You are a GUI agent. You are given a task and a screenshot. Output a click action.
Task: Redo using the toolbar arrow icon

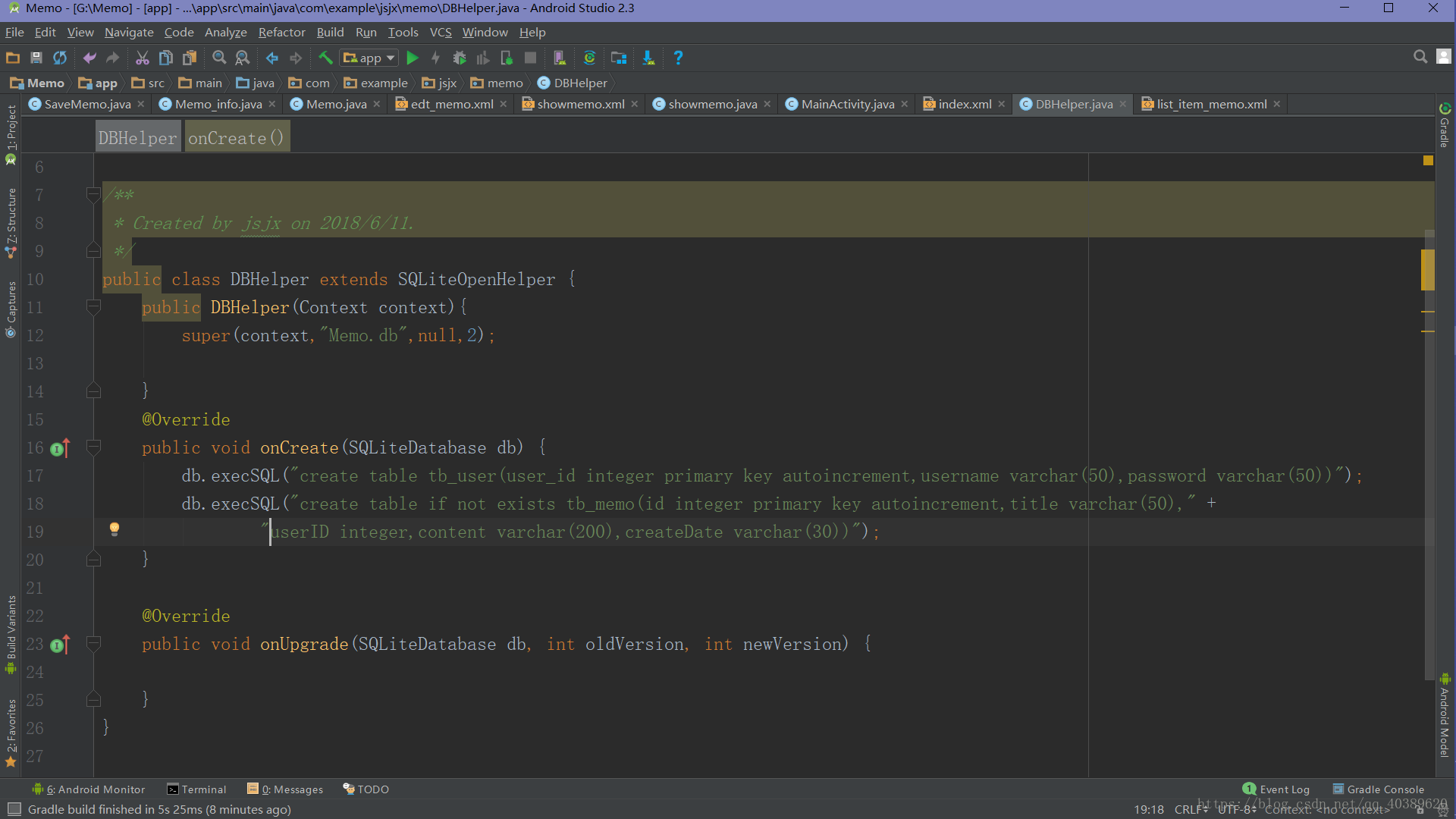point(113,58)
